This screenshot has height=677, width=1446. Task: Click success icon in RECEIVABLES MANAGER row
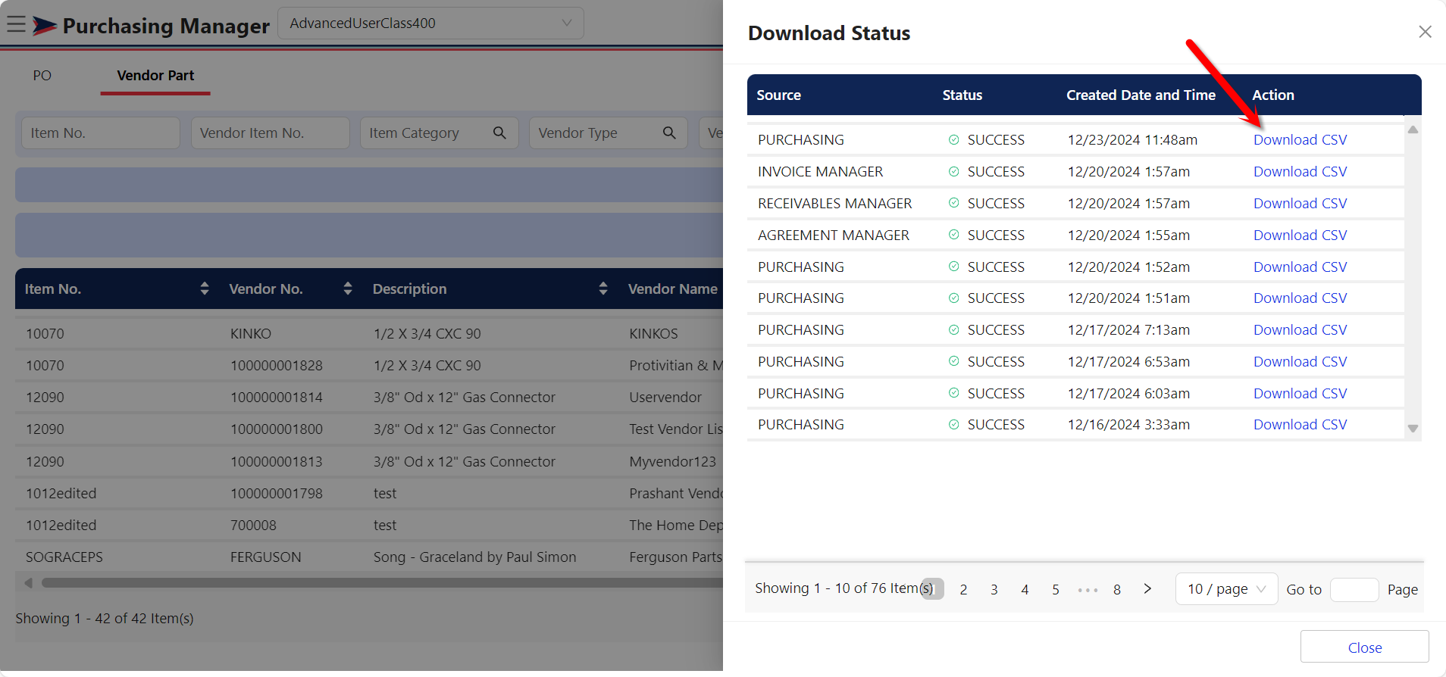(x=954, y=204)
